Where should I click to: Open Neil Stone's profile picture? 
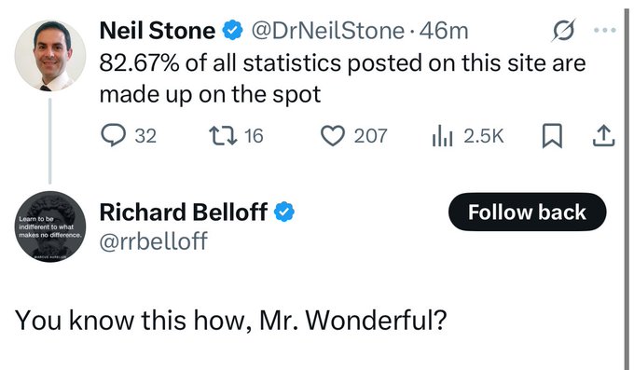pos(50,55)
